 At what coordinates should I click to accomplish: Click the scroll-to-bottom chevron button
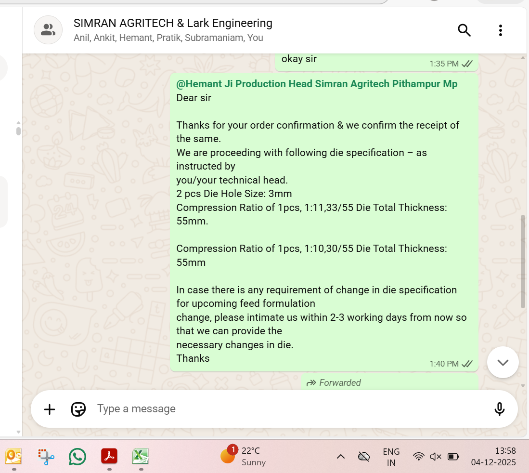tap(503, 362)
